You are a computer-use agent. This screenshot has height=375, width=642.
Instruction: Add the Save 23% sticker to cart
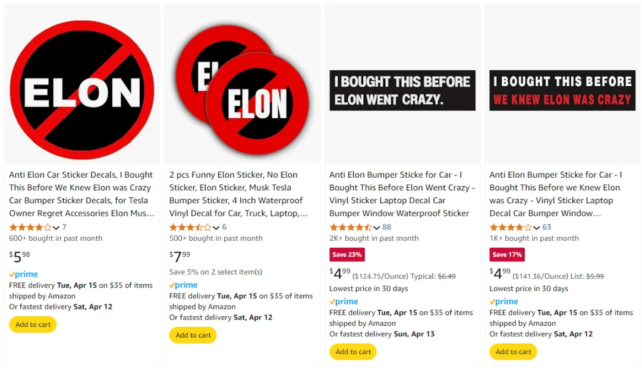353,352
